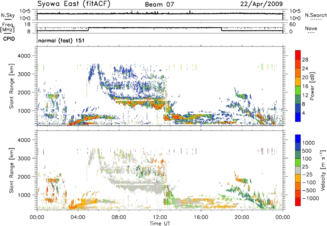
Task: Click the 'Nave' legend label
Action: tap(311, 29)
